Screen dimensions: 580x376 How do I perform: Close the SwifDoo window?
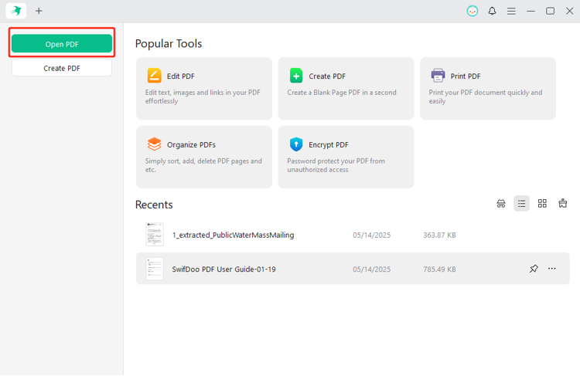tap(570, 11)
